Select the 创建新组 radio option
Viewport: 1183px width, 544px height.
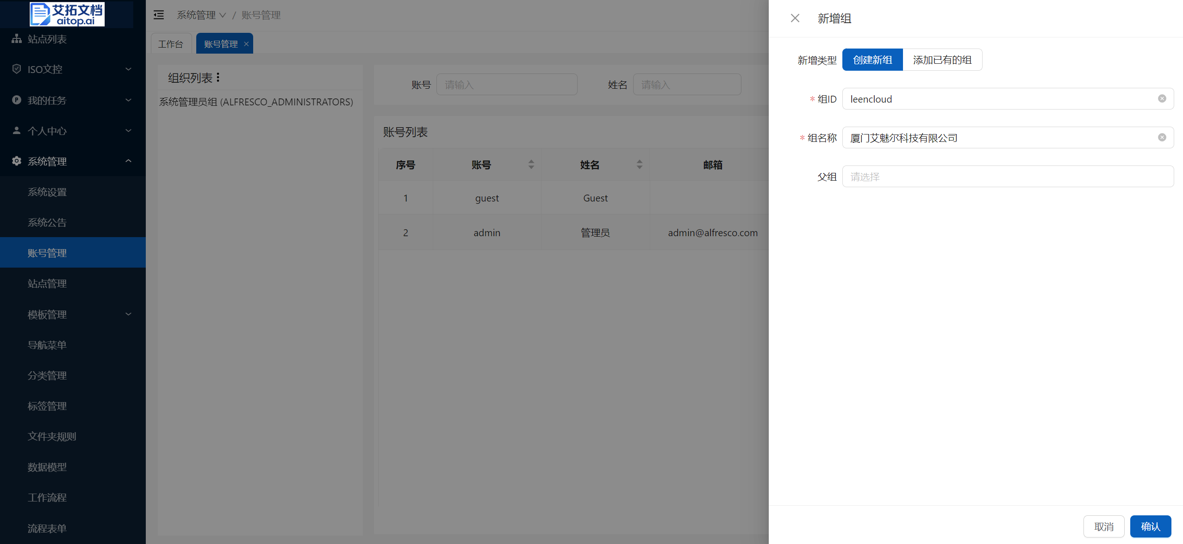coord(872,60)
